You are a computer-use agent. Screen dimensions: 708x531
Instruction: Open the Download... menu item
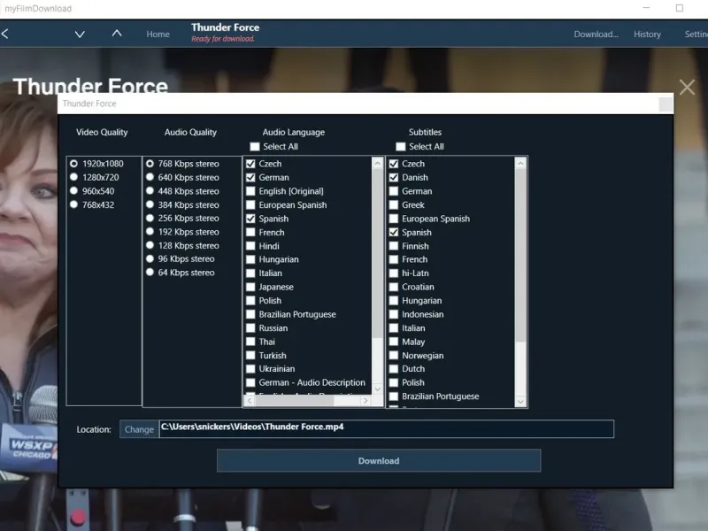pyautogui.click(x=596, y=35)
